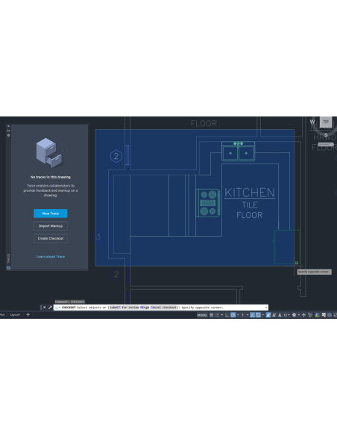
Task: Choose the CAncel checkout command option
Action: point(163,308)
